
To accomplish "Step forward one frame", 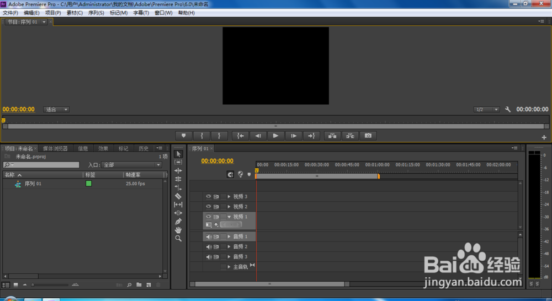I will tap(294, 136).
